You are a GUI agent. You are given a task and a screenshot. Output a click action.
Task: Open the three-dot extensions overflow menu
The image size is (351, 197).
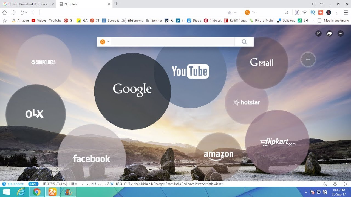[x=337, y=13]
